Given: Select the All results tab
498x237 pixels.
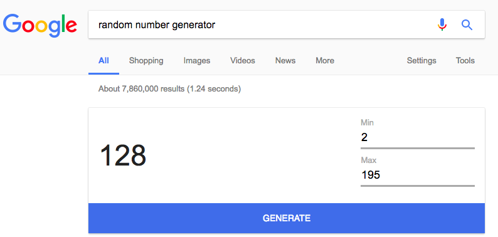Looking at the screenshot, I should pos(104,60).
